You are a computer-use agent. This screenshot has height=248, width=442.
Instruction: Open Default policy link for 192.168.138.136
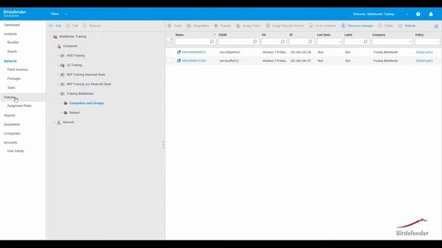pyautogui.click(x=424, y=52)
